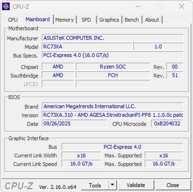The height and width of the screenshot is (192, 193).
Task: Click the Current Link Width label
Action: pos(36,156)
